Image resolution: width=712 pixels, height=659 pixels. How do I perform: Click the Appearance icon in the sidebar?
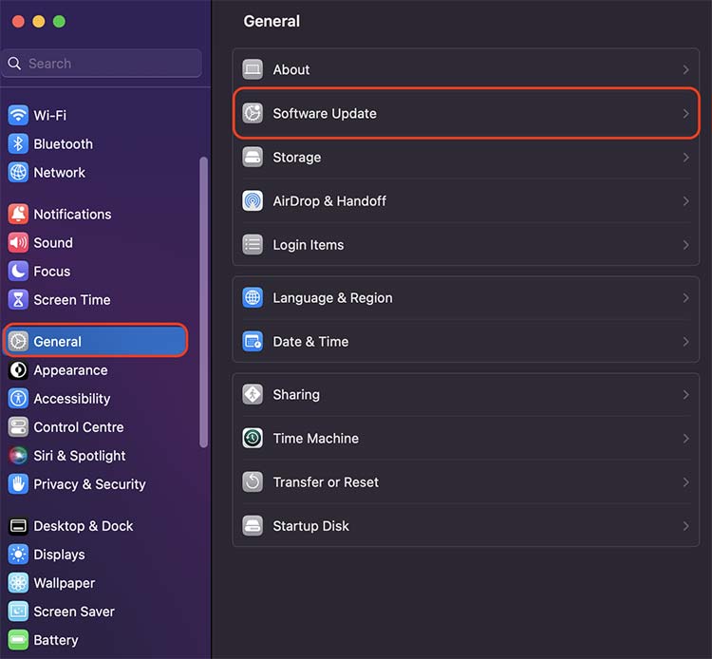click(18, 370)
